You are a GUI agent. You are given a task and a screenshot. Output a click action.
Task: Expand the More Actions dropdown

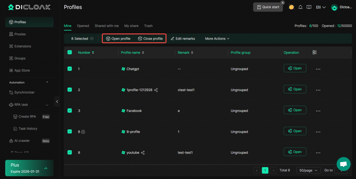(217, 39)
